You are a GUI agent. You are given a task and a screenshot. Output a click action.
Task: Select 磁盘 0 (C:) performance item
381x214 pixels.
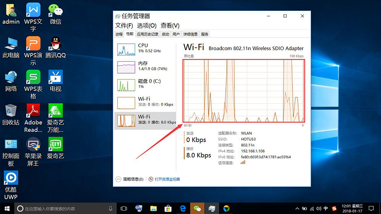145,85
